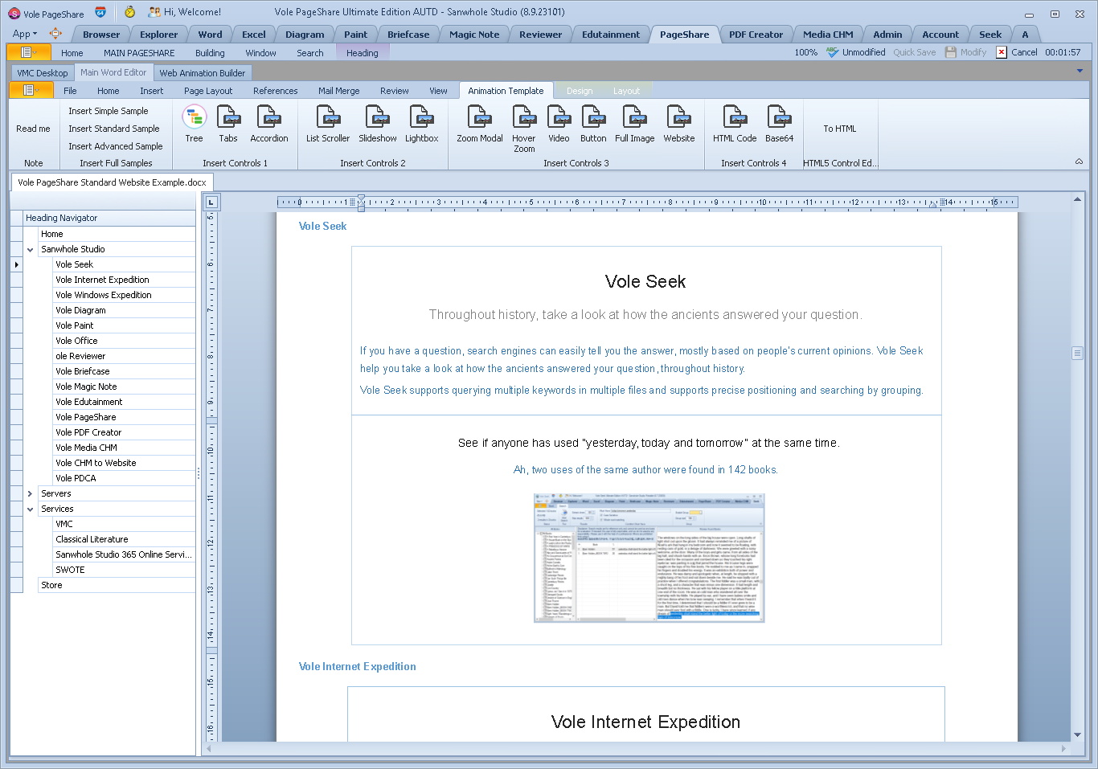
Task: Insert a Lightbox control
Action: click(x=421, y=124)
